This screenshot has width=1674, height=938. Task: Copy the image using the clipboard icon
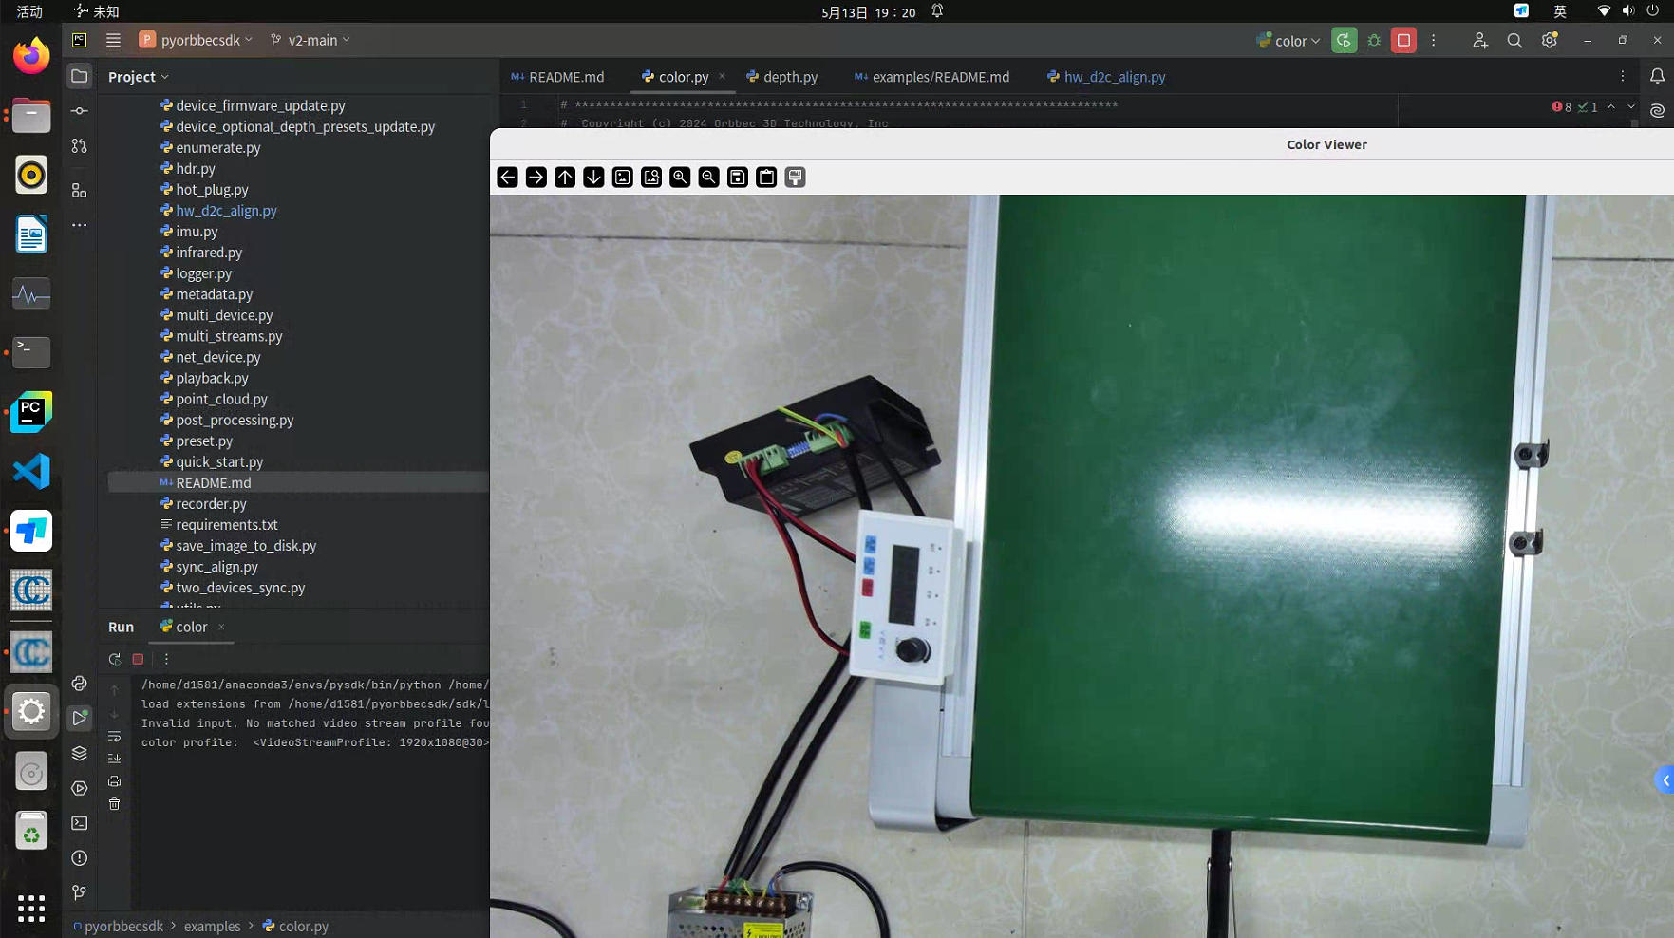[766, 178]
